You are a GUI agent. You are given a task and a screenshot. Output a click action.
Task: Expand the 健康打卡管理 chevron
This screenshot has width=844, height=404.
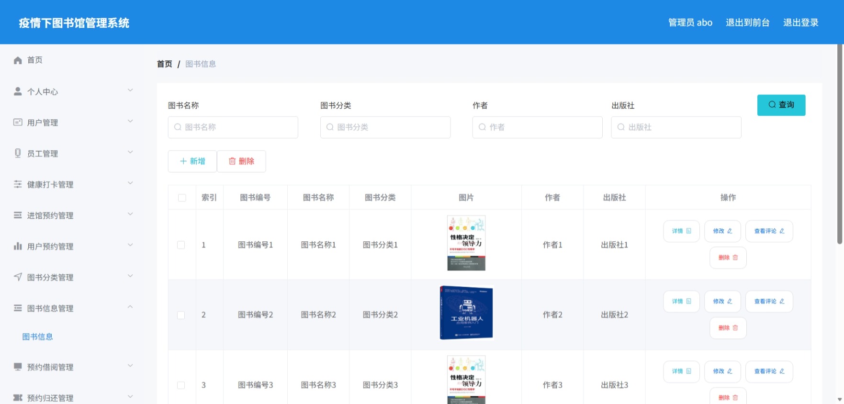130,183
